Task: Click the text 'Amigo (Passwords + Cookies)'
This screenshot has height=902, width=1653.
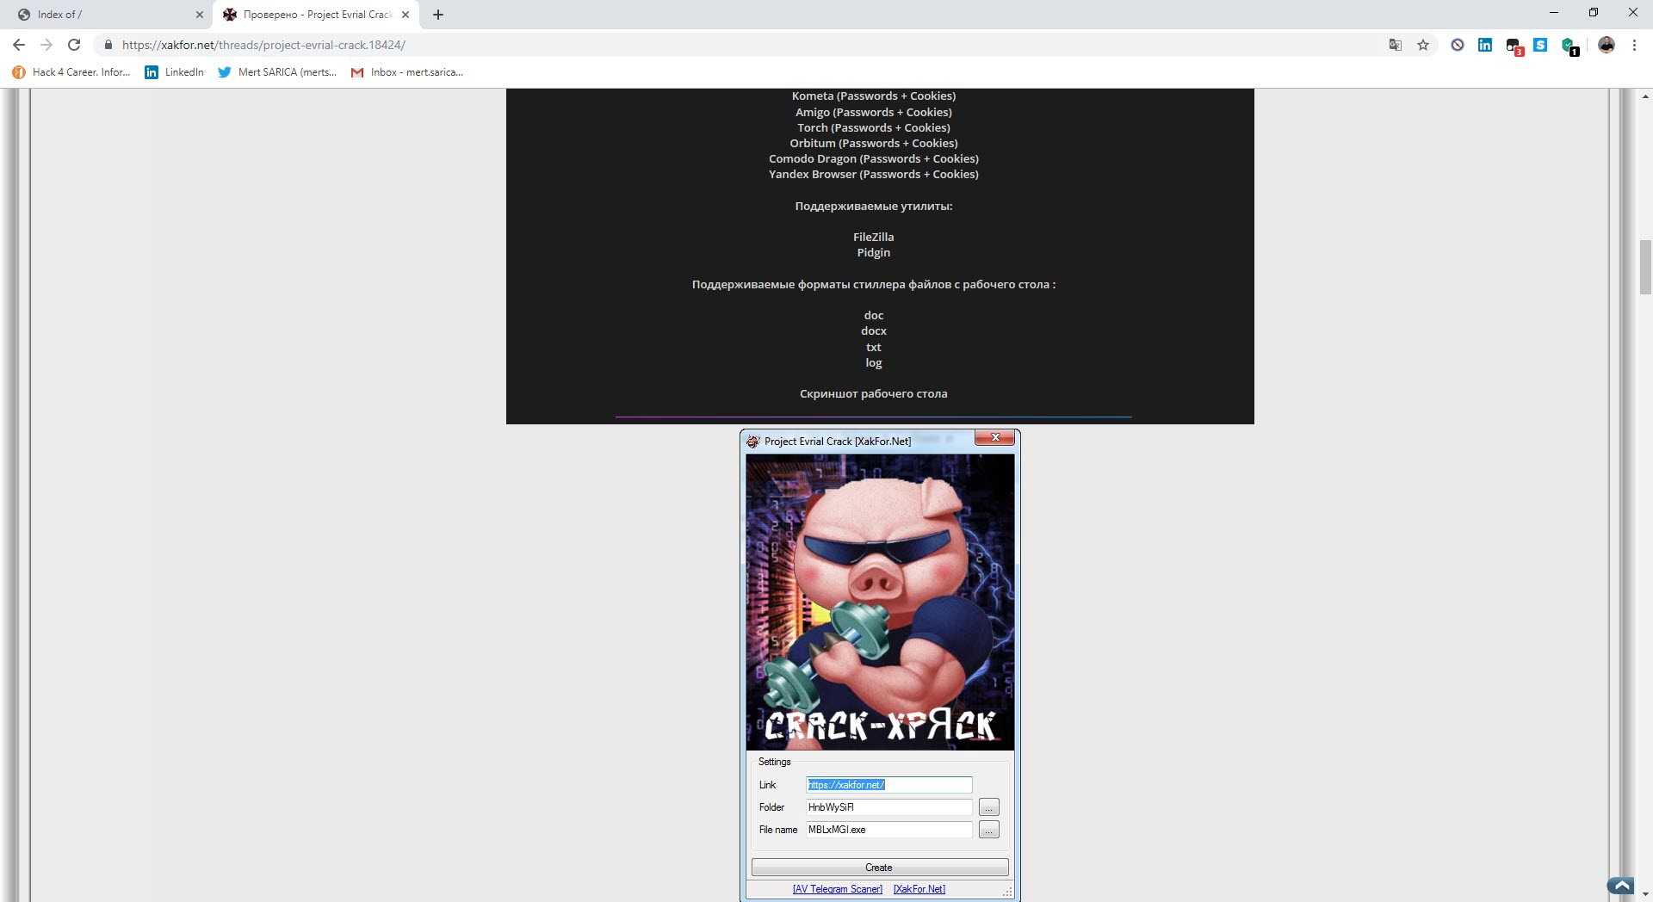Action: coord(873,112)
